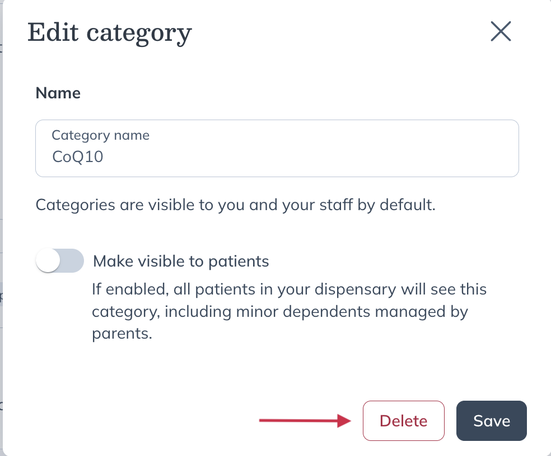Viewport: 551px width, 456px height.
Task: Delete the CoQ10 category
Action: 403,421
